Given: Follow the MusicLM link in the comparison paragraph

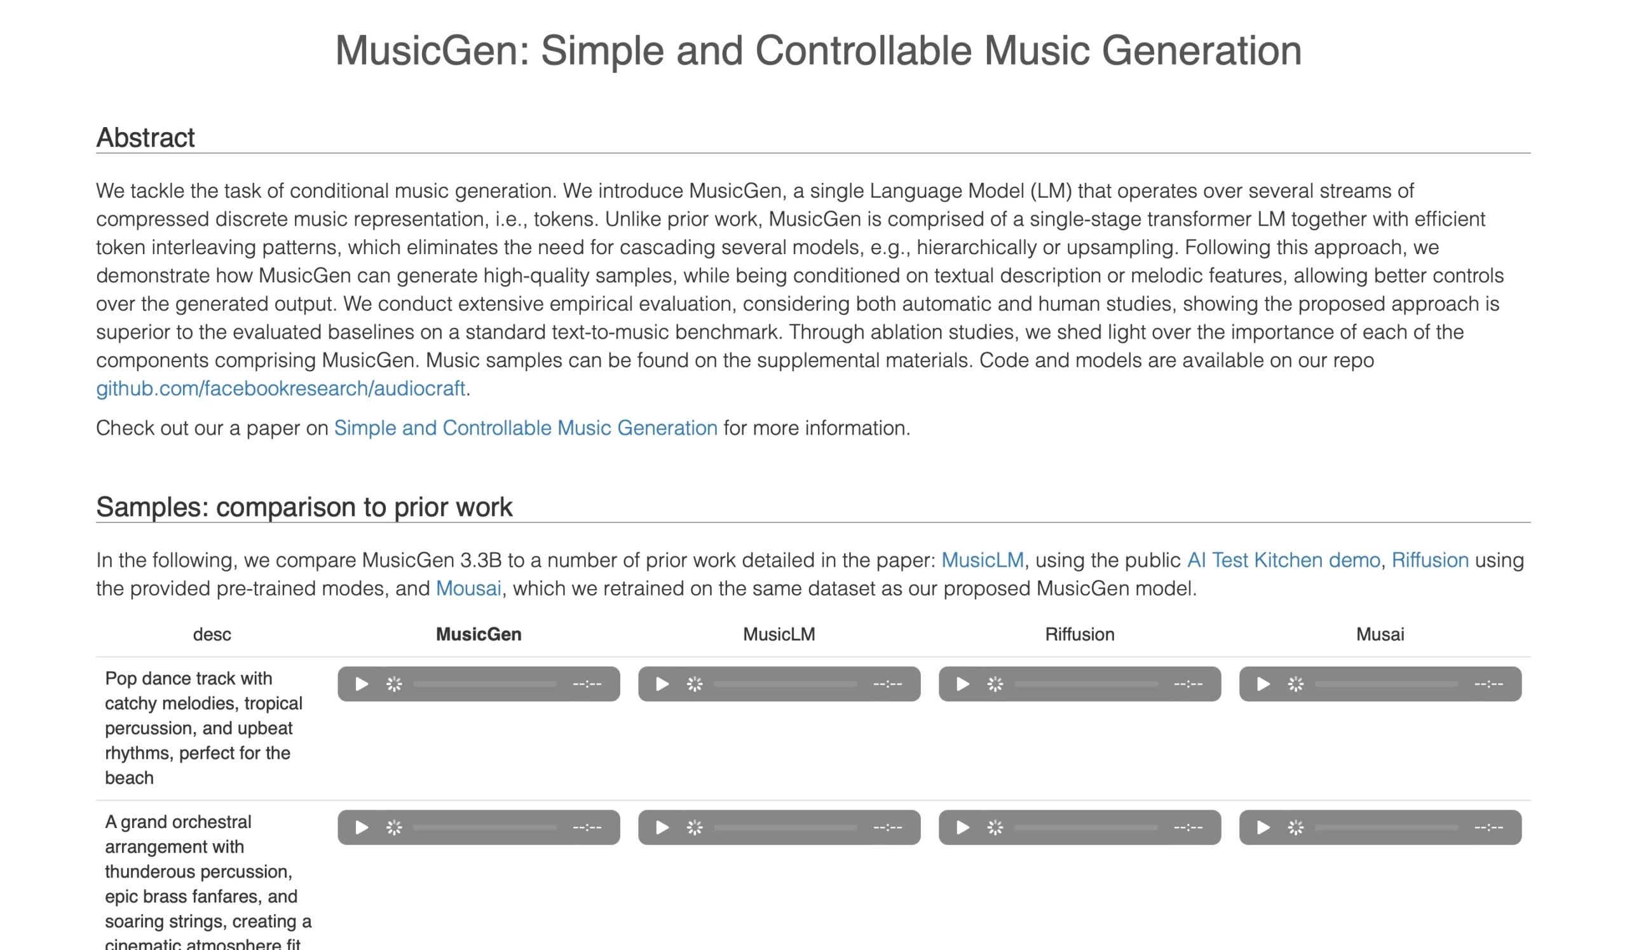Looking at the screenshot, I should pos(982,560).
